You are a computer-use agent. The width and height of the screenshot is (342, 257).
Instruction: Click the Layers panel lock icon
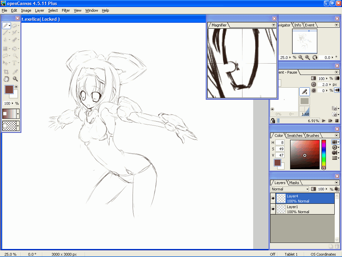(337, 189)
